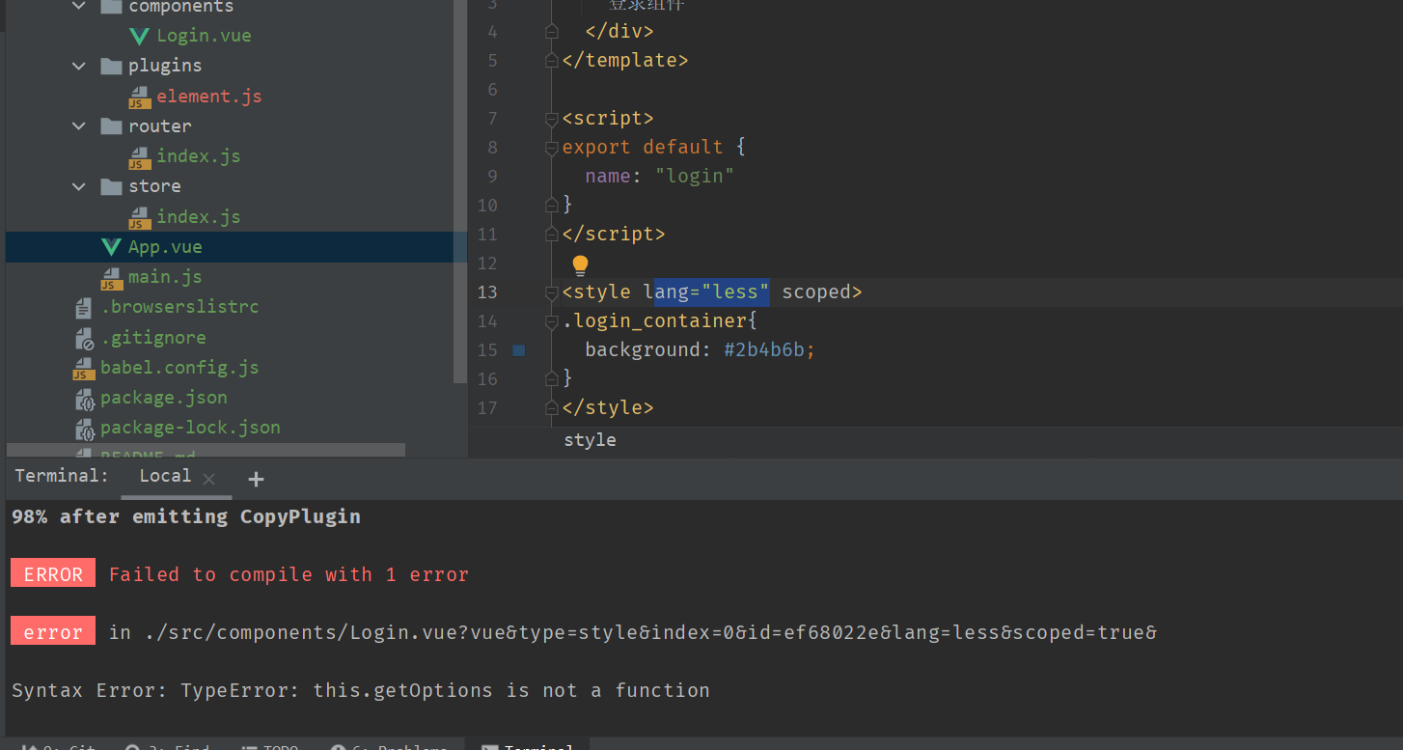Screen dimensions: 1403x750
Task: Click the TODO tool window icon
Action: [271, 745]
